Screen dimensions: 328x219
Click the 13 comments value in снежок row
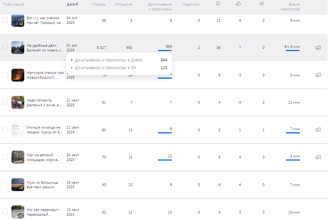[218, 21]
